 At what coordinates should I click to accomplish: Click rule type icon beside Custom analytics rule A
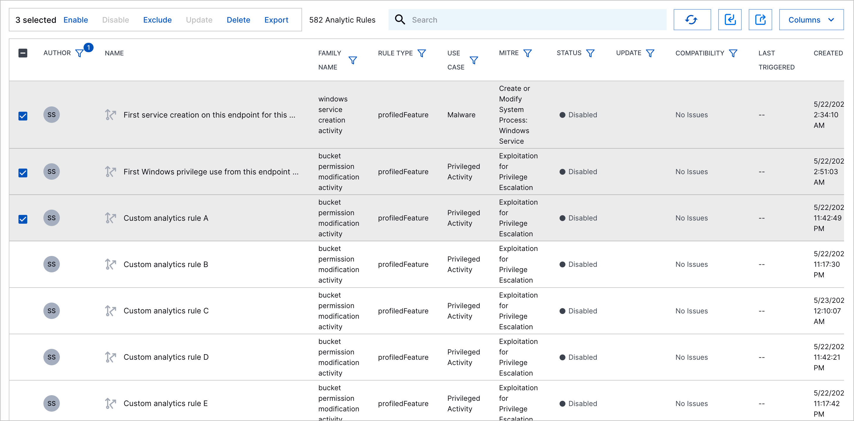[110, 218]
